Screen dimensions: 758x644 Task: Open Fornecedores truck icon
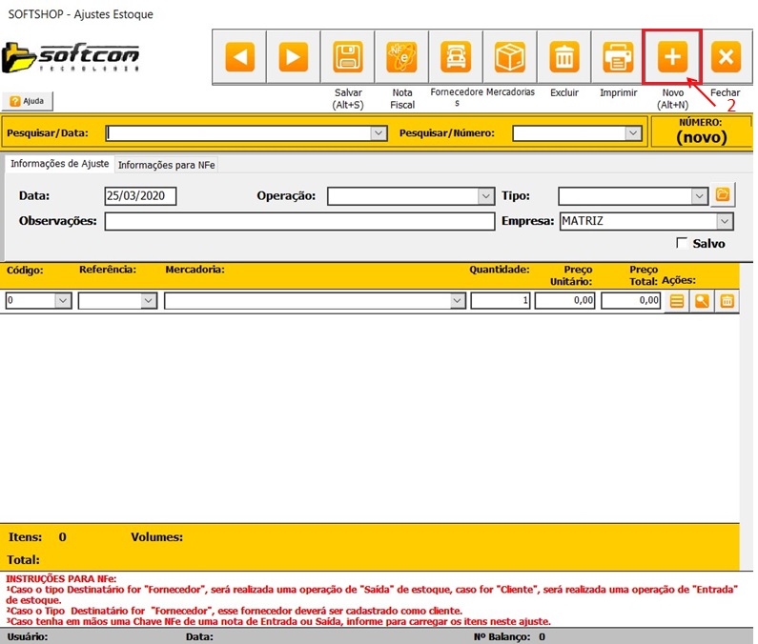point(456,57)
